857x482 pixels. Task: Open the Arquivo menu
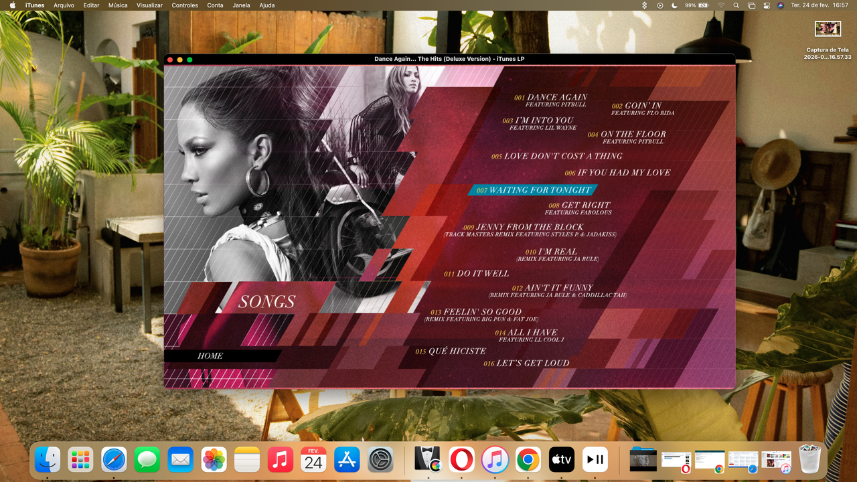64,5
